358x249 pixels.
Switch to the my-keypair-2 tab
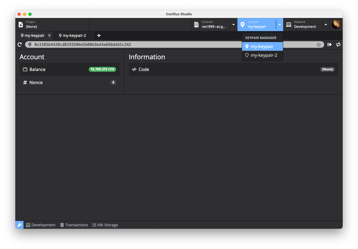pos(74,35)
